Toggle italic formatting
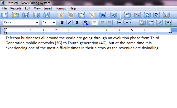This screenshot has height=108, width=177. [x=70, y=23]
